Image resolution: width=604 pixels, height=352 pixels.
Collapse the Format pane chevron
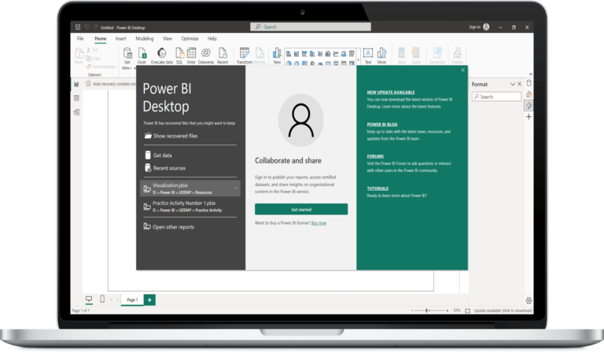coord(513,84)
